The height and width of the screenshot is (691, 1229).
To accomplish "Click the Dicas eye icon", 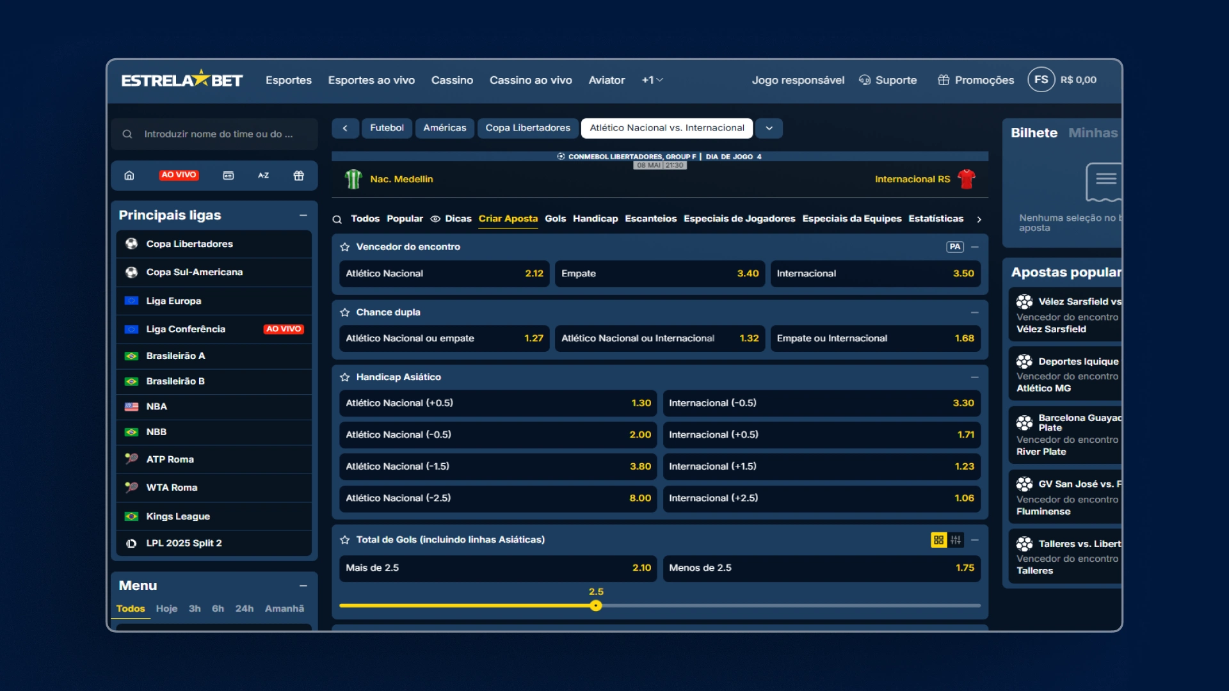I will tap(435, 219).
